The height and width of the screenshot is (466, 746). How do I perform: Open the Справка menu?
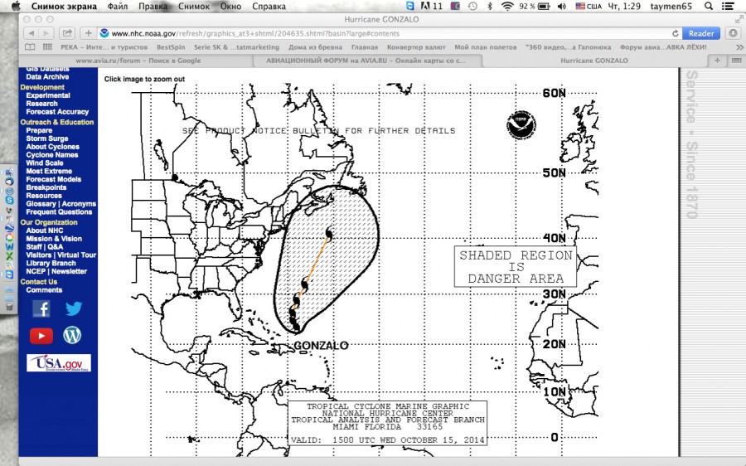(269, 6)
